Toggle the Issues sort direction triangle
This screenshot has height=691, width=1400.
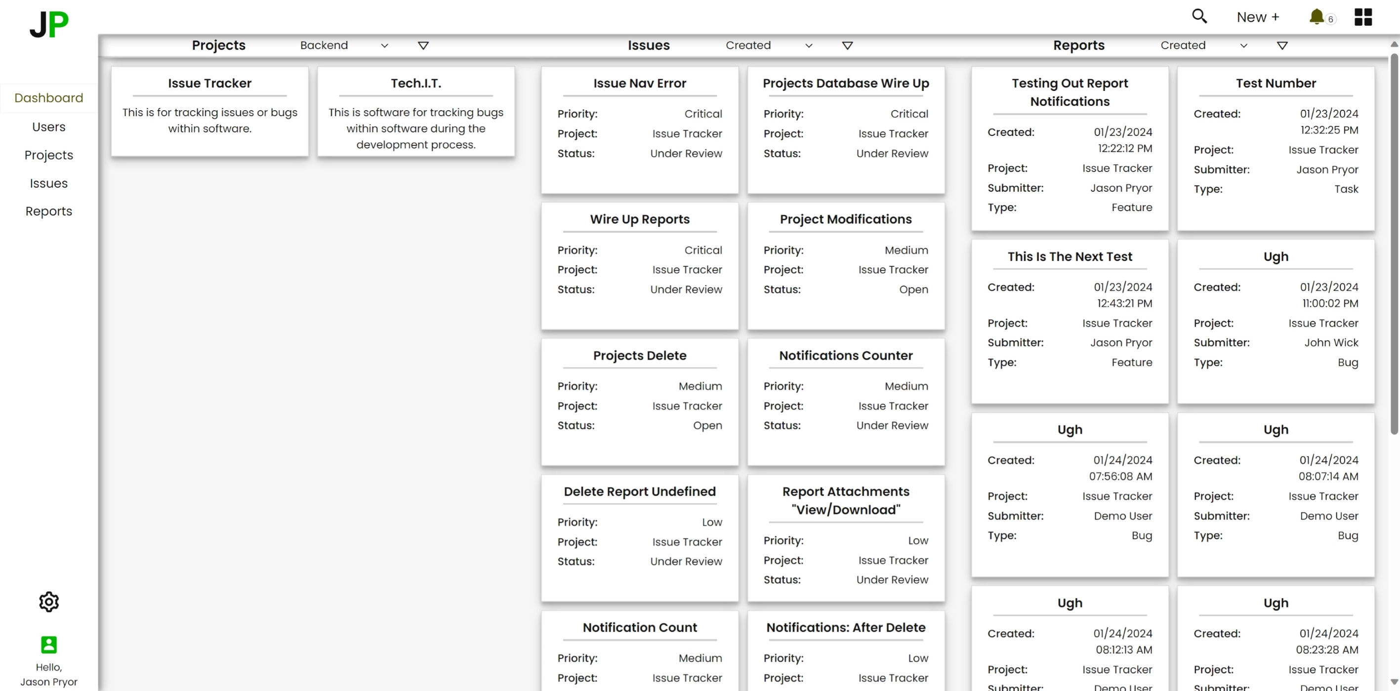click(x=847, y=45)
